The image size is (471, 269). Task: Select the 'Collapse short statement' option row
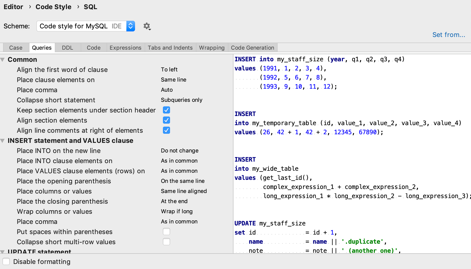click(116, 100)
